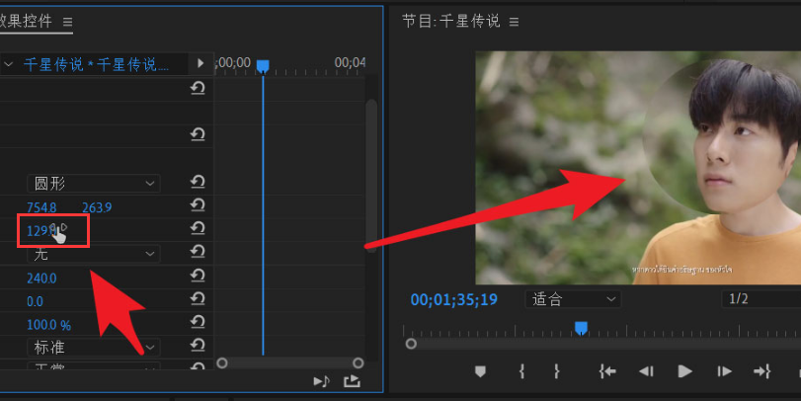Open the 效果控件 panel menu
Viewport: 801px width, 401px height.
click(x=67, y=22)
